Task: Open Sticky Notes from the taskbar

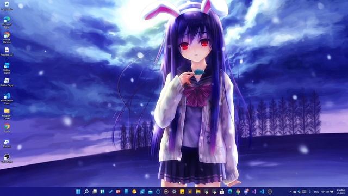Action: [x=182, y=192]
